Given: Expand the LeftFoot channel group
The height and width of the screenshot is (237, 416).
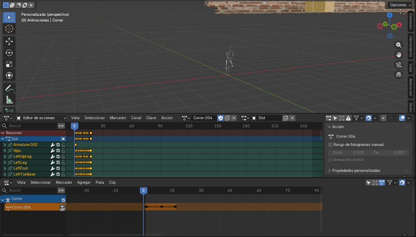Looking at the screenshot, I should point(5,168).
